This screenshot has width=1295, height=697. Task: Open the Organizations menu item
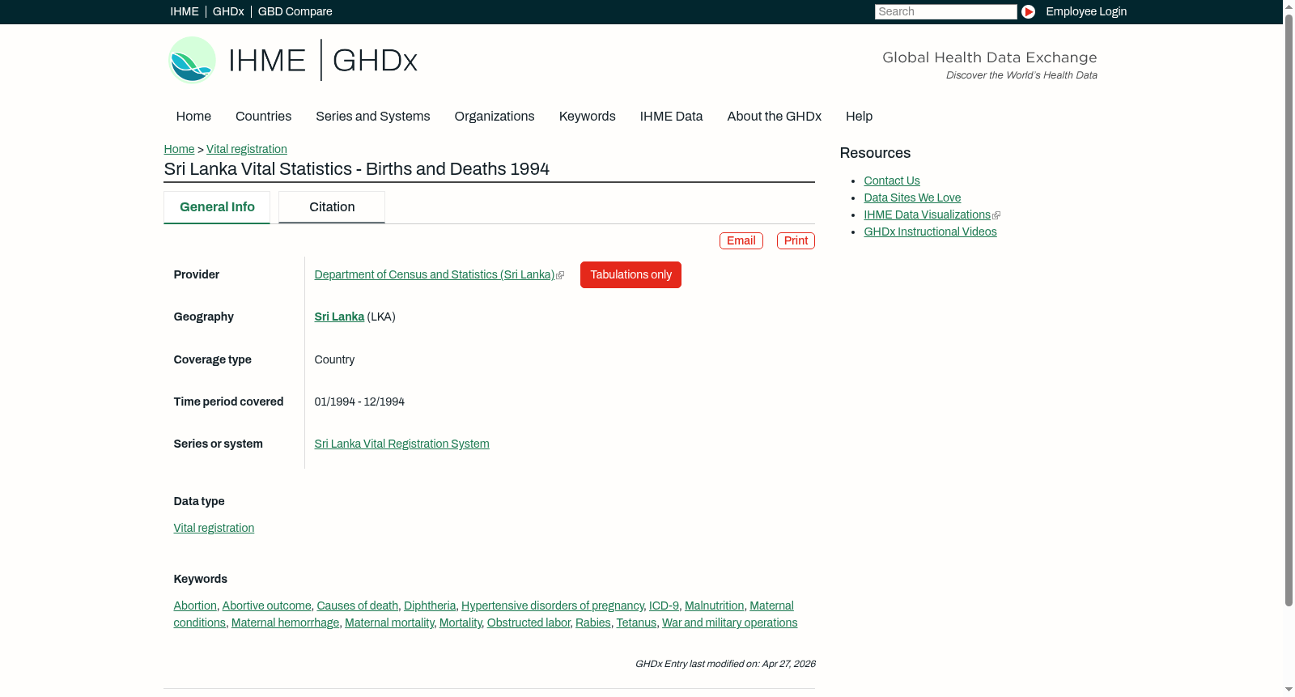pyautogui.click(x=495, y=116)
